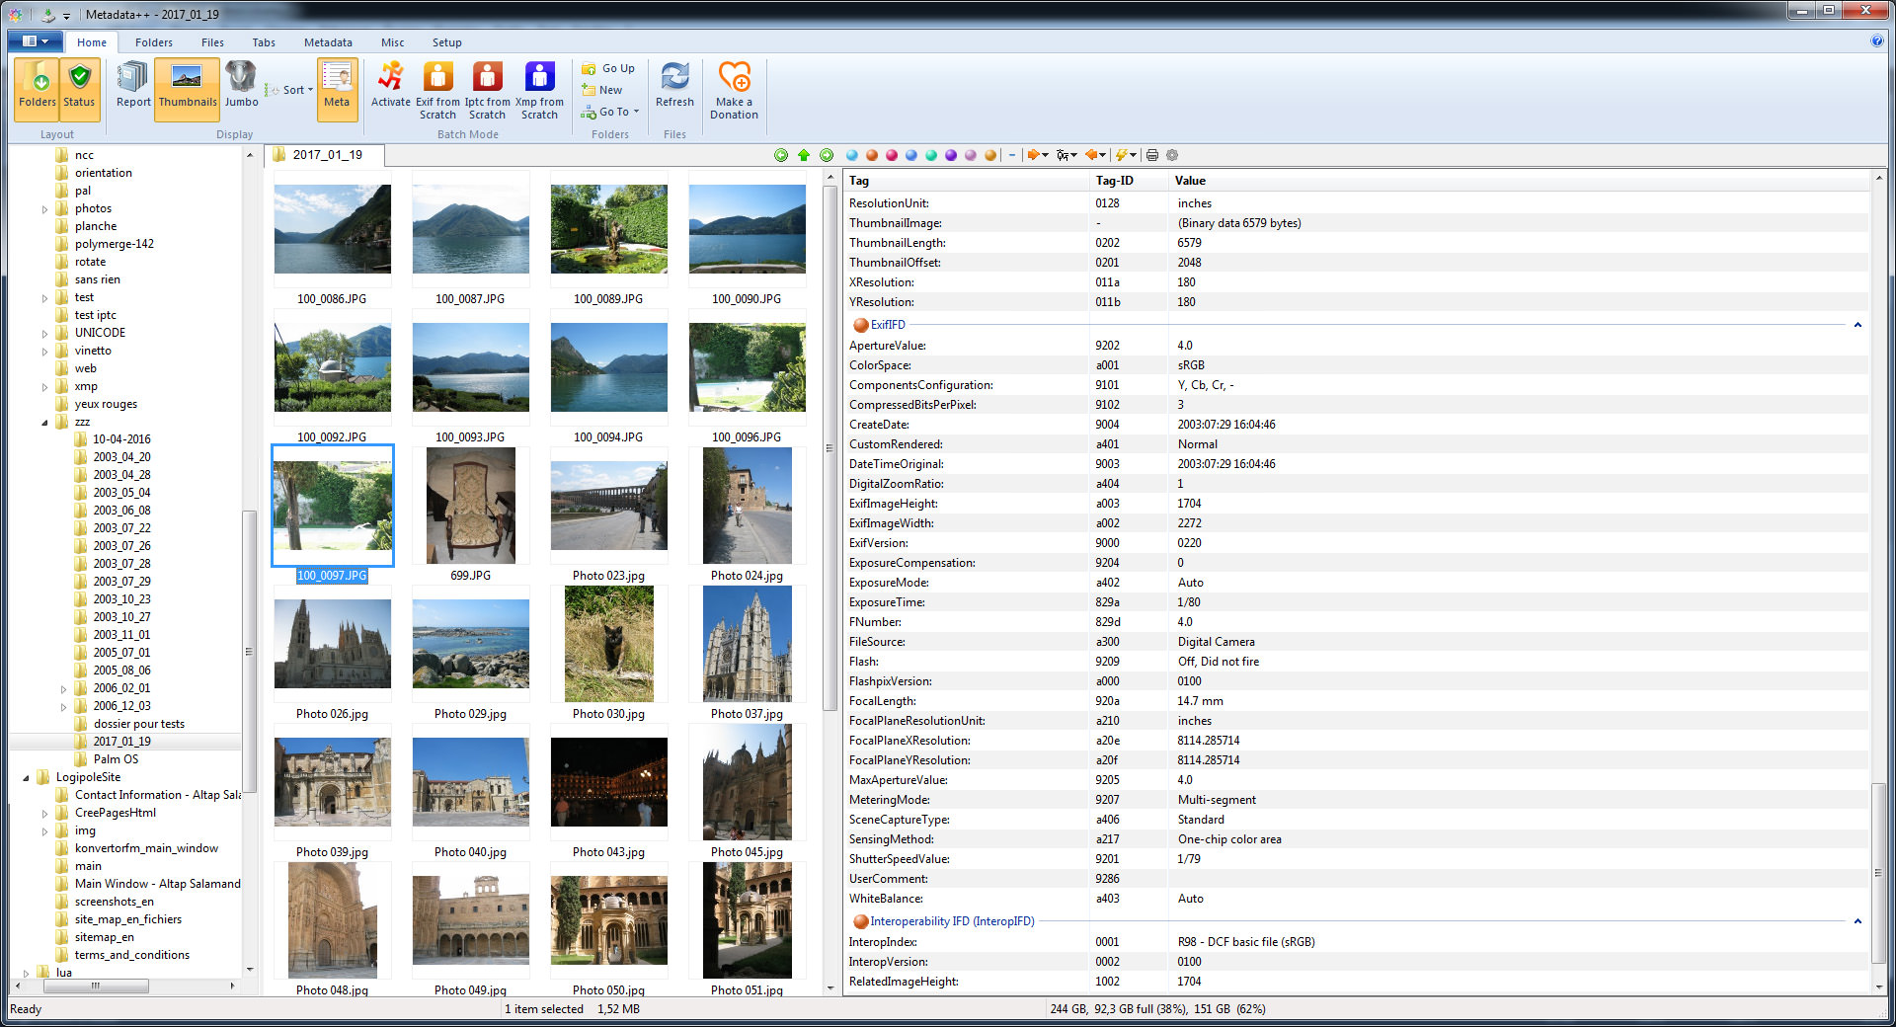Click the Jumbo display icon
The width and height of the screenshot is (1896, 1027).
click(241, 89)
